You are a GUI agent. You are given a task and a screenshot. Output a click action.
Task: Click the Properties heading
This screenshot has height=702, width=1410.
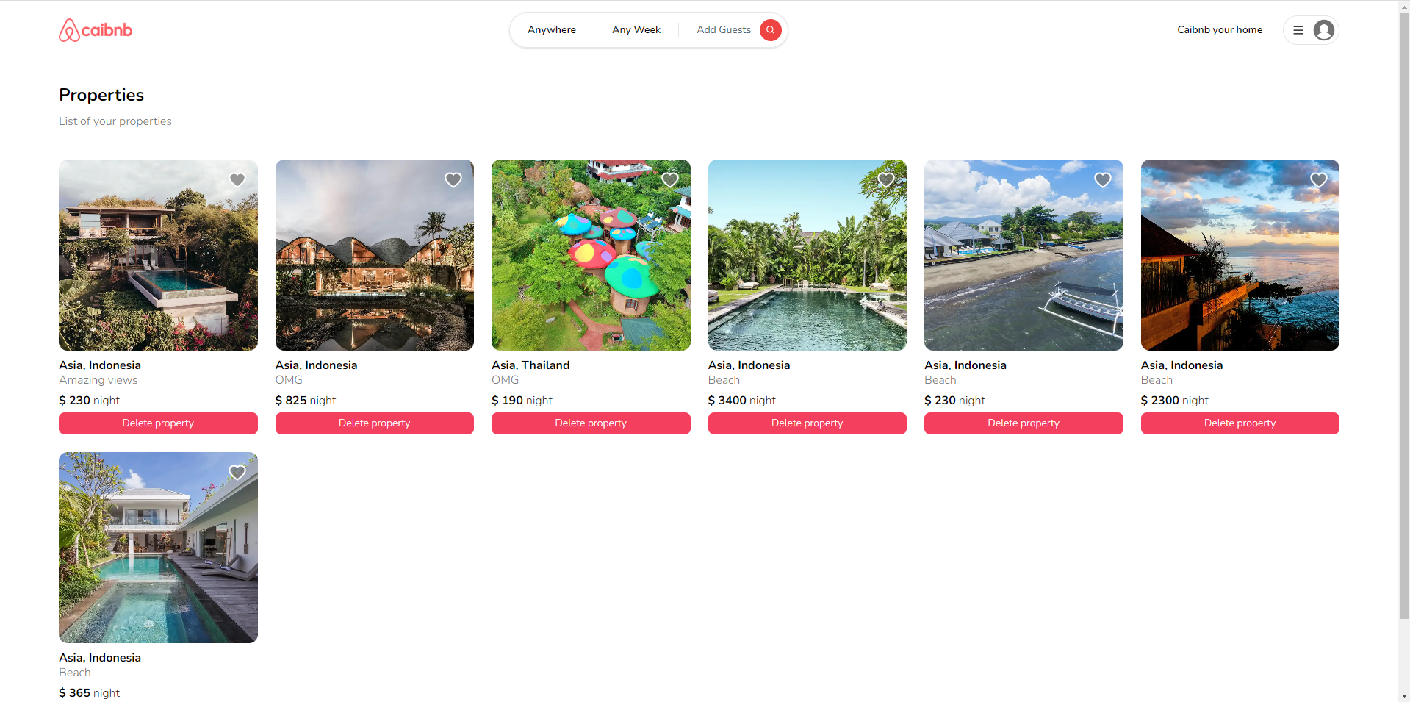[x=101, y=95]
